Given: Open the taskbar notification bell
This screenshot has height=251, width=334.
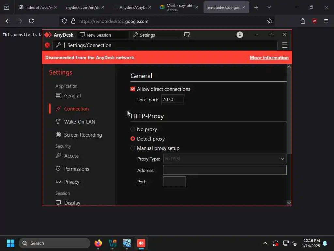Looking at the screenshot, I should click(325, 243).
